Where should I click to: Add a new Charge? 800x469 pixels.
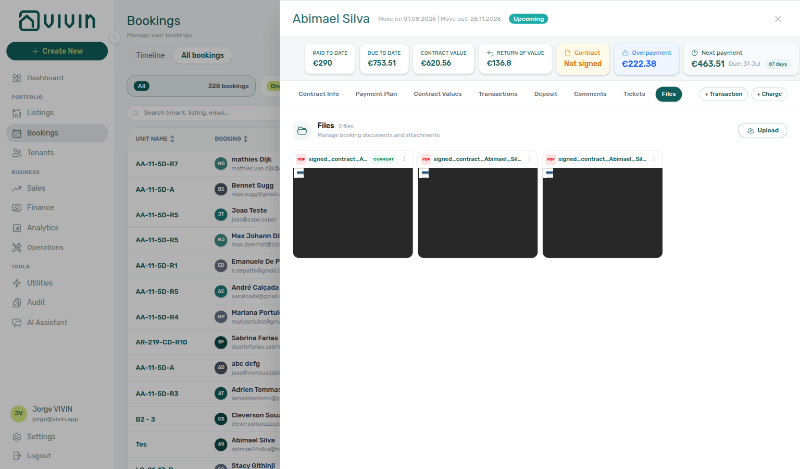(x=769, y=94)
